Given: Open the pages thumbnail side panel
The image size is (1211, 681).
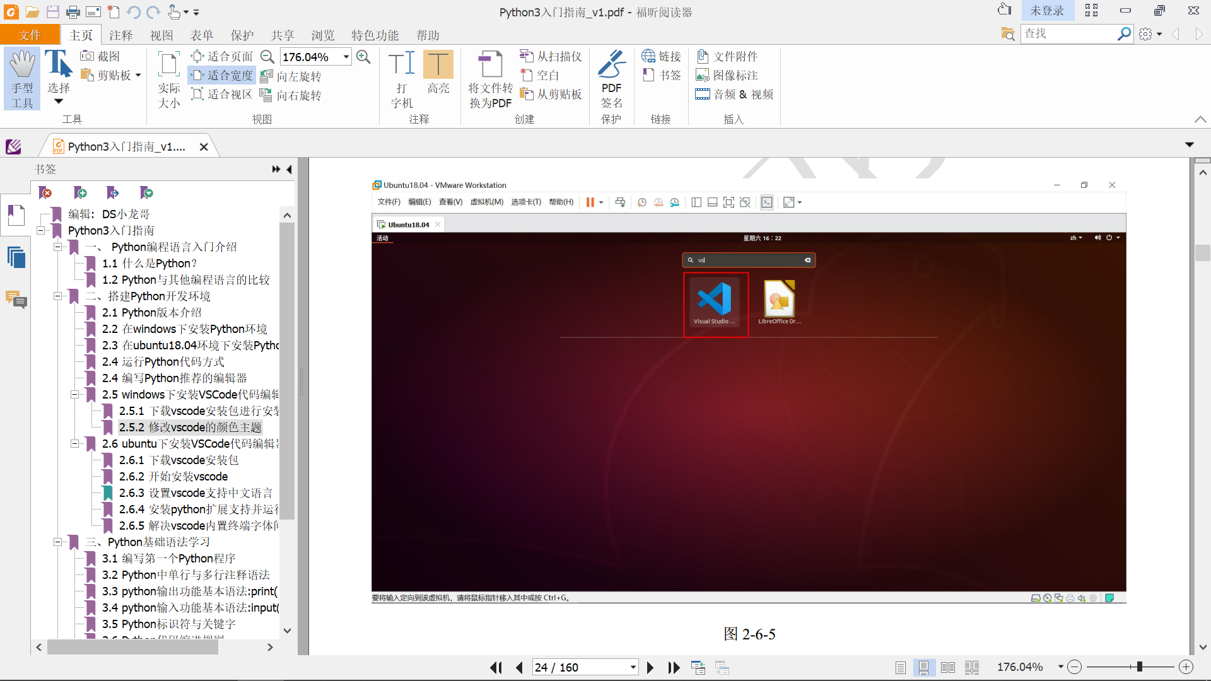Looking at the screenshot, I should (x=16, y=257).
